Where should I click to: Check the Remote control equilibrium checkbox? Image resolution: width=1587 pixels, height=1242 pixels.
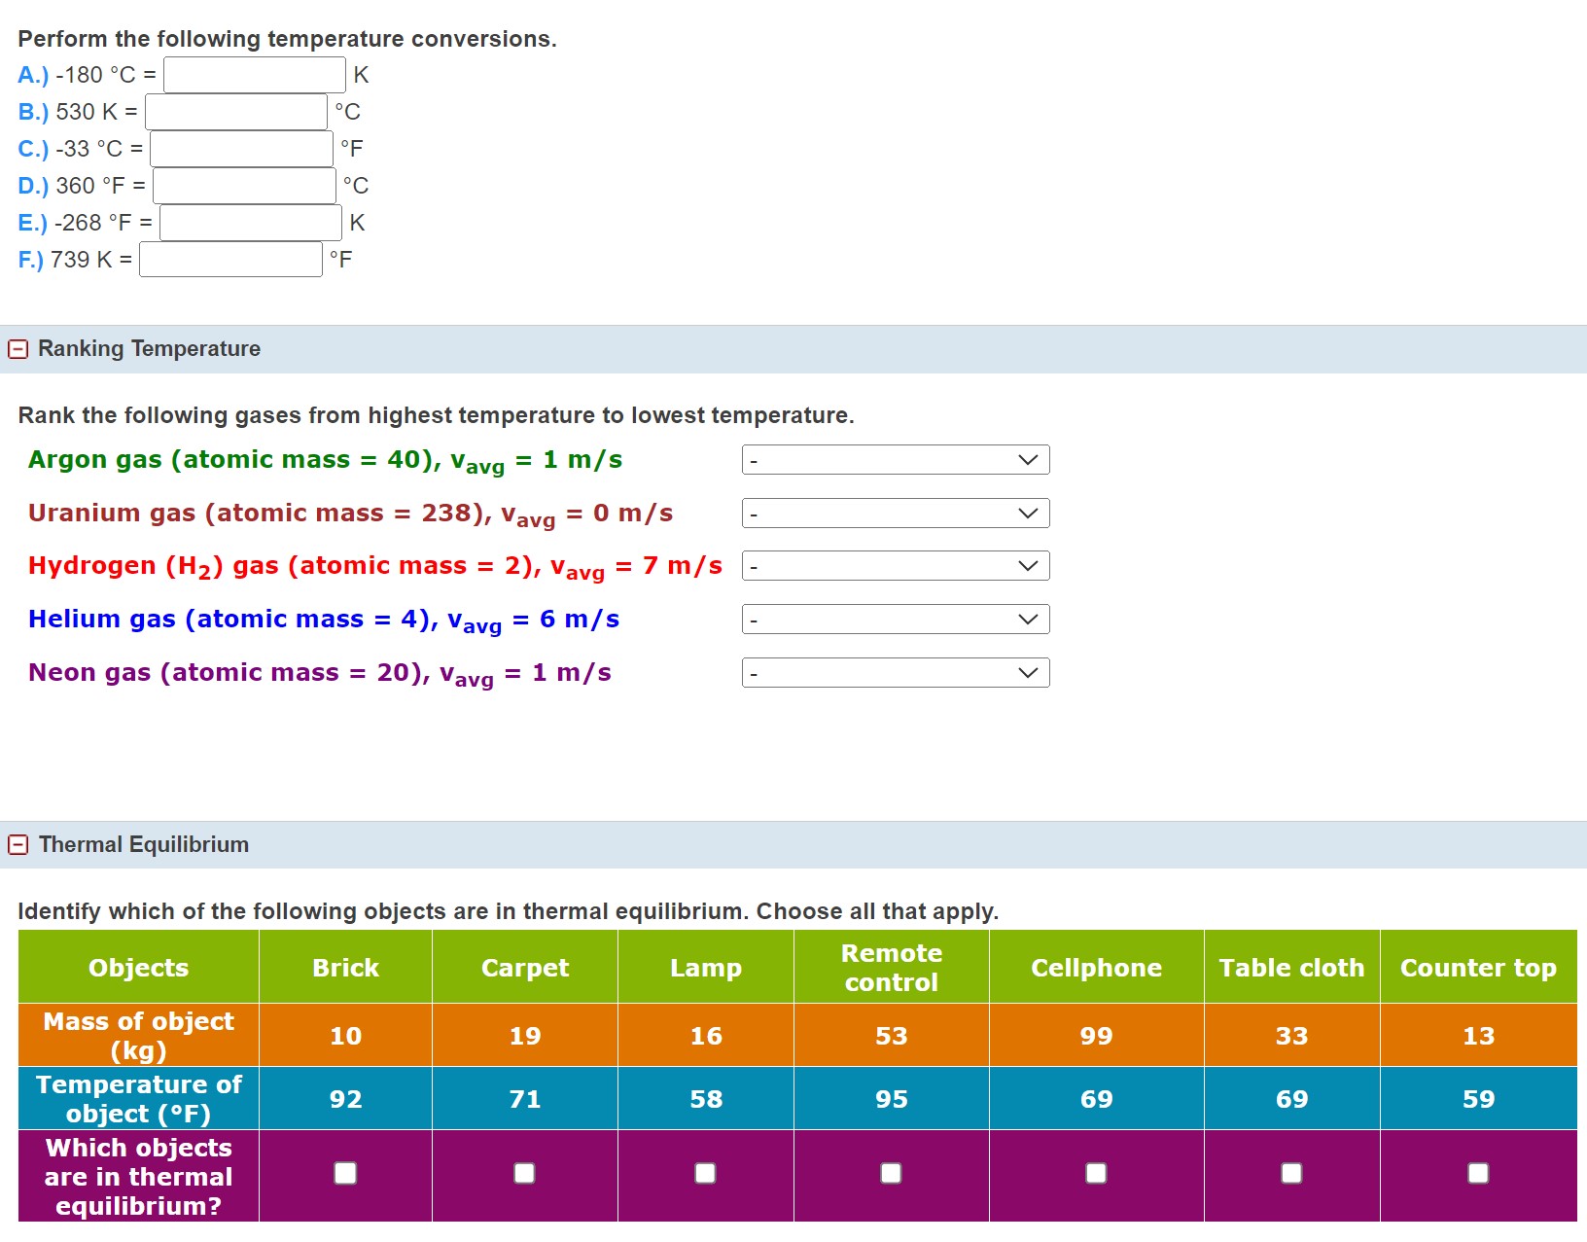(x=891, y=1174)
